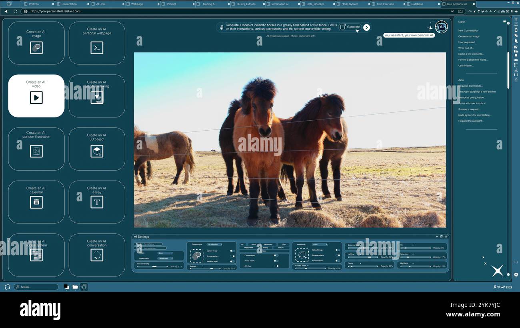Image resolution: width=520 pixels, height=328 pixels.
Task: Adjust the Visual Intensity slider
Action: 152,266
